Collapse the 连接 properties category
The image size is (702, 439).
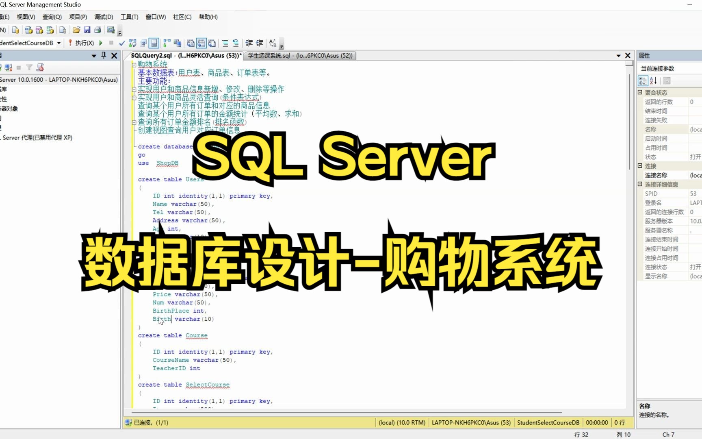[x=640, y=166]
